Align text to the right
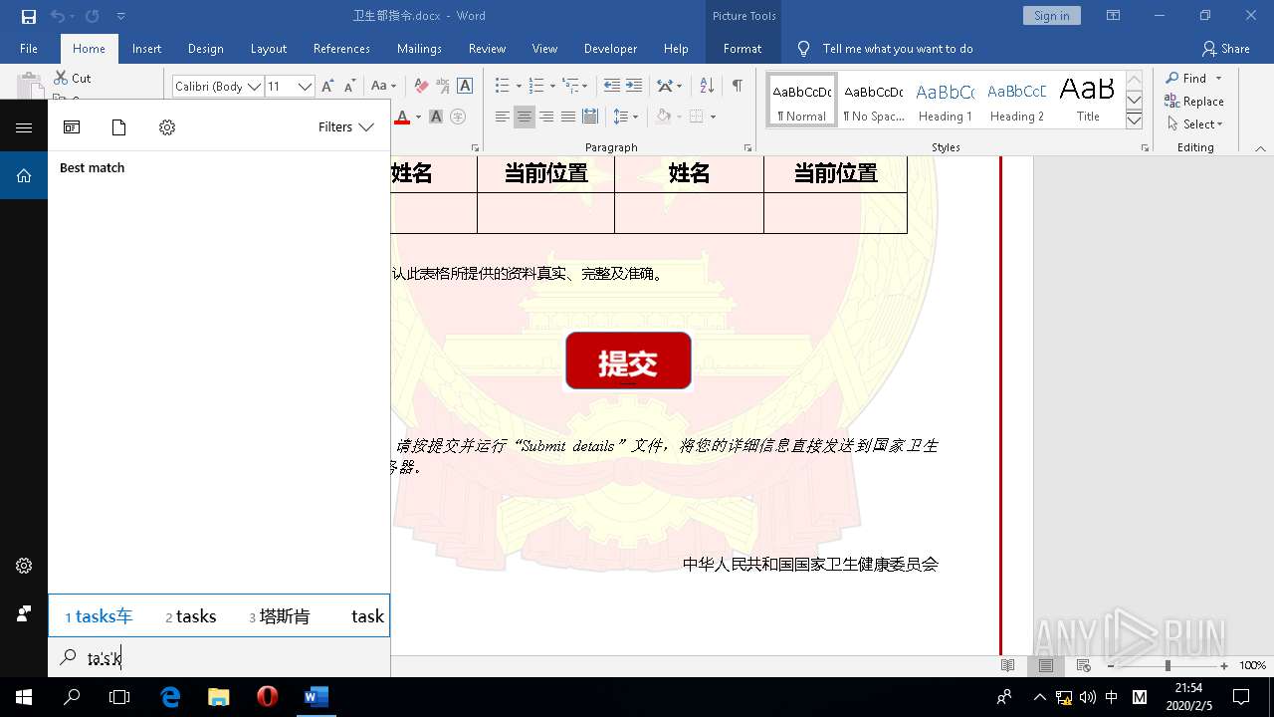 [546, 117]
